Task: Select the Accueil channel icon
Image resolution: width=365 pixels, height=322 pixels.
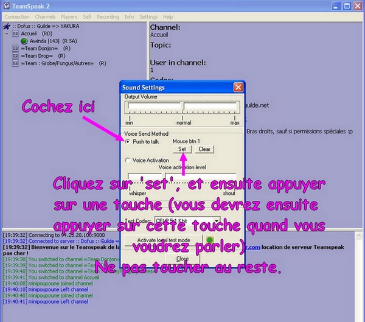Action: (15, 34)
